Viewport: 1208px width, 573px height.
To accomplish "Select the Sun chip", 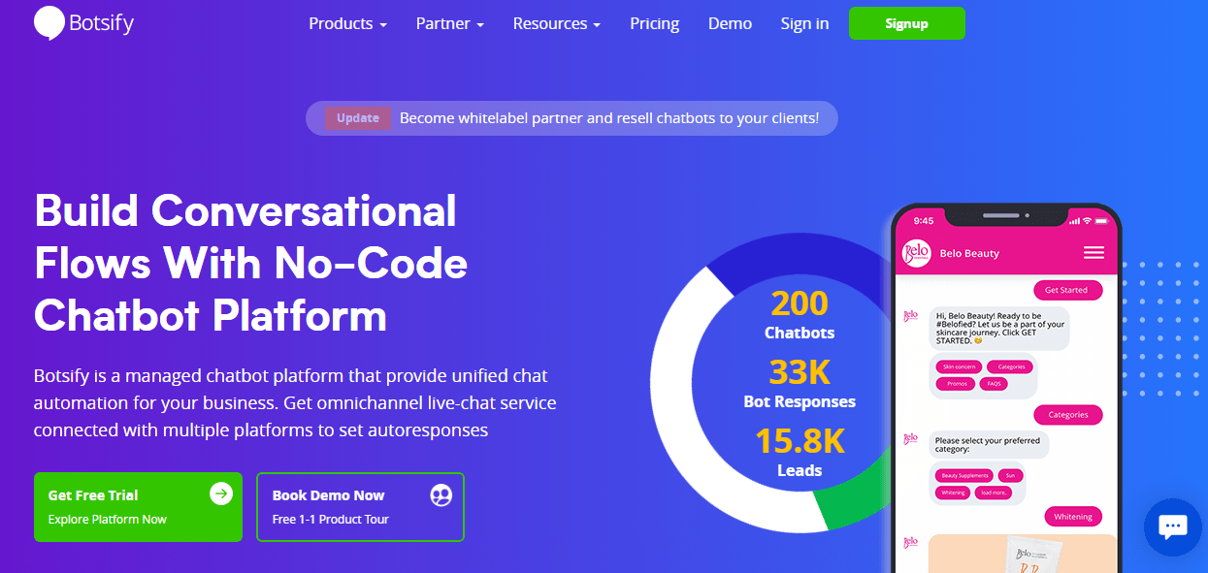I will click(1009, 476).
